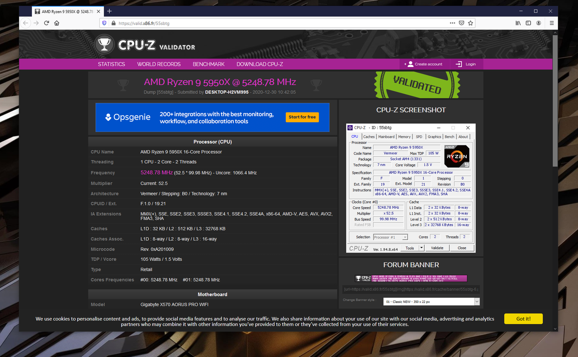Save page to Pocket icon

(461, 23)
